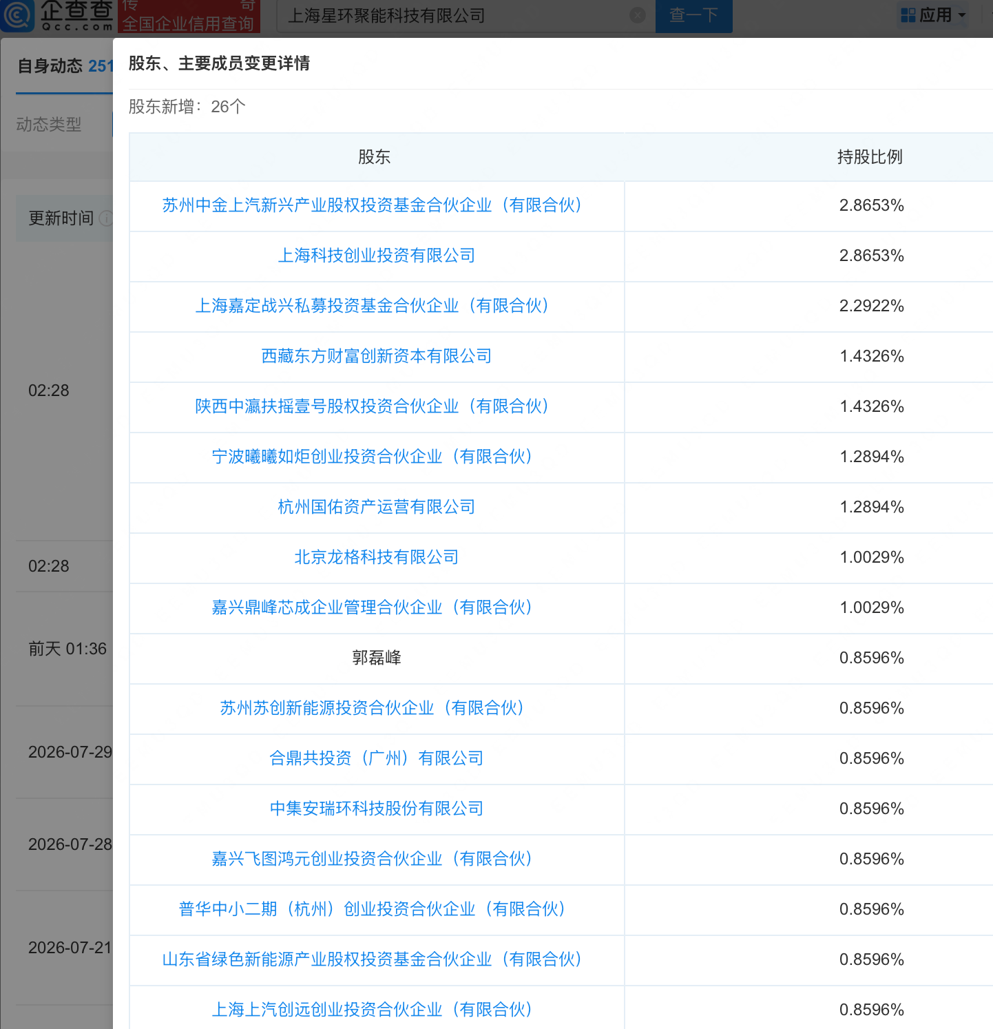Screen dimensions: 993x1029
Task: Click the 查一下 search button
Action: pyautogui.click(x=693, y=15)
